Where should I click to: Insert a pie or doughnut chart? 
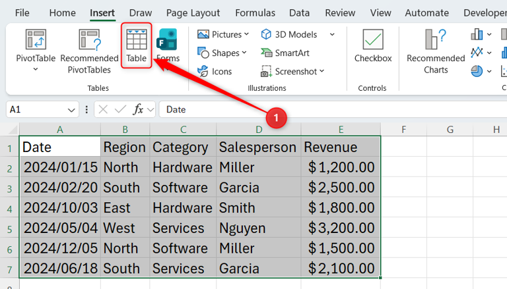click(x=477, y=71)
